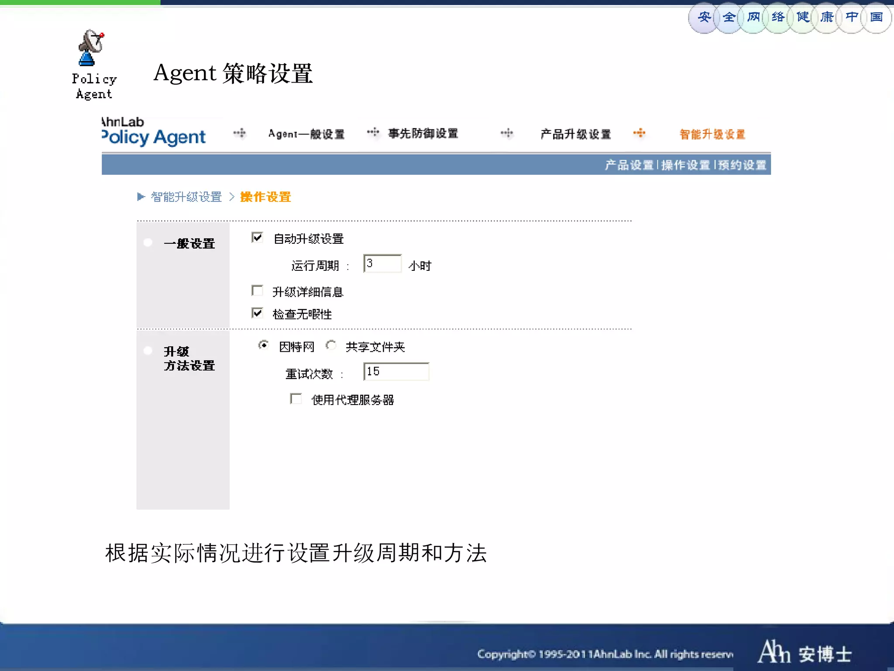Open the 智能升级设置 tab
The image size is (894, 671).
click(x=712, y=134)
